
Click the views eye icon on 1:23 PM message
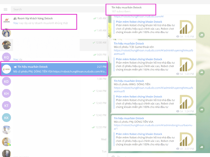[x=178, y=74]
